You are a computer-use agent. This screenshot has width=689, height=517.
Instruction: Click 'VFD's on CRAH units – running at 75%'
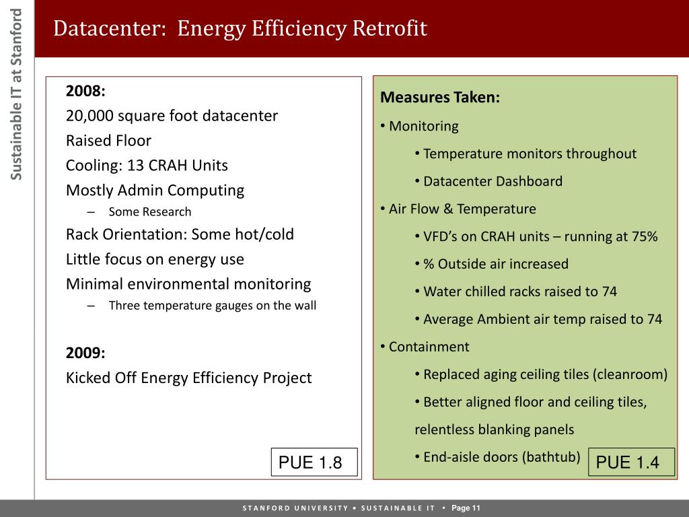[x=536, y=236]
